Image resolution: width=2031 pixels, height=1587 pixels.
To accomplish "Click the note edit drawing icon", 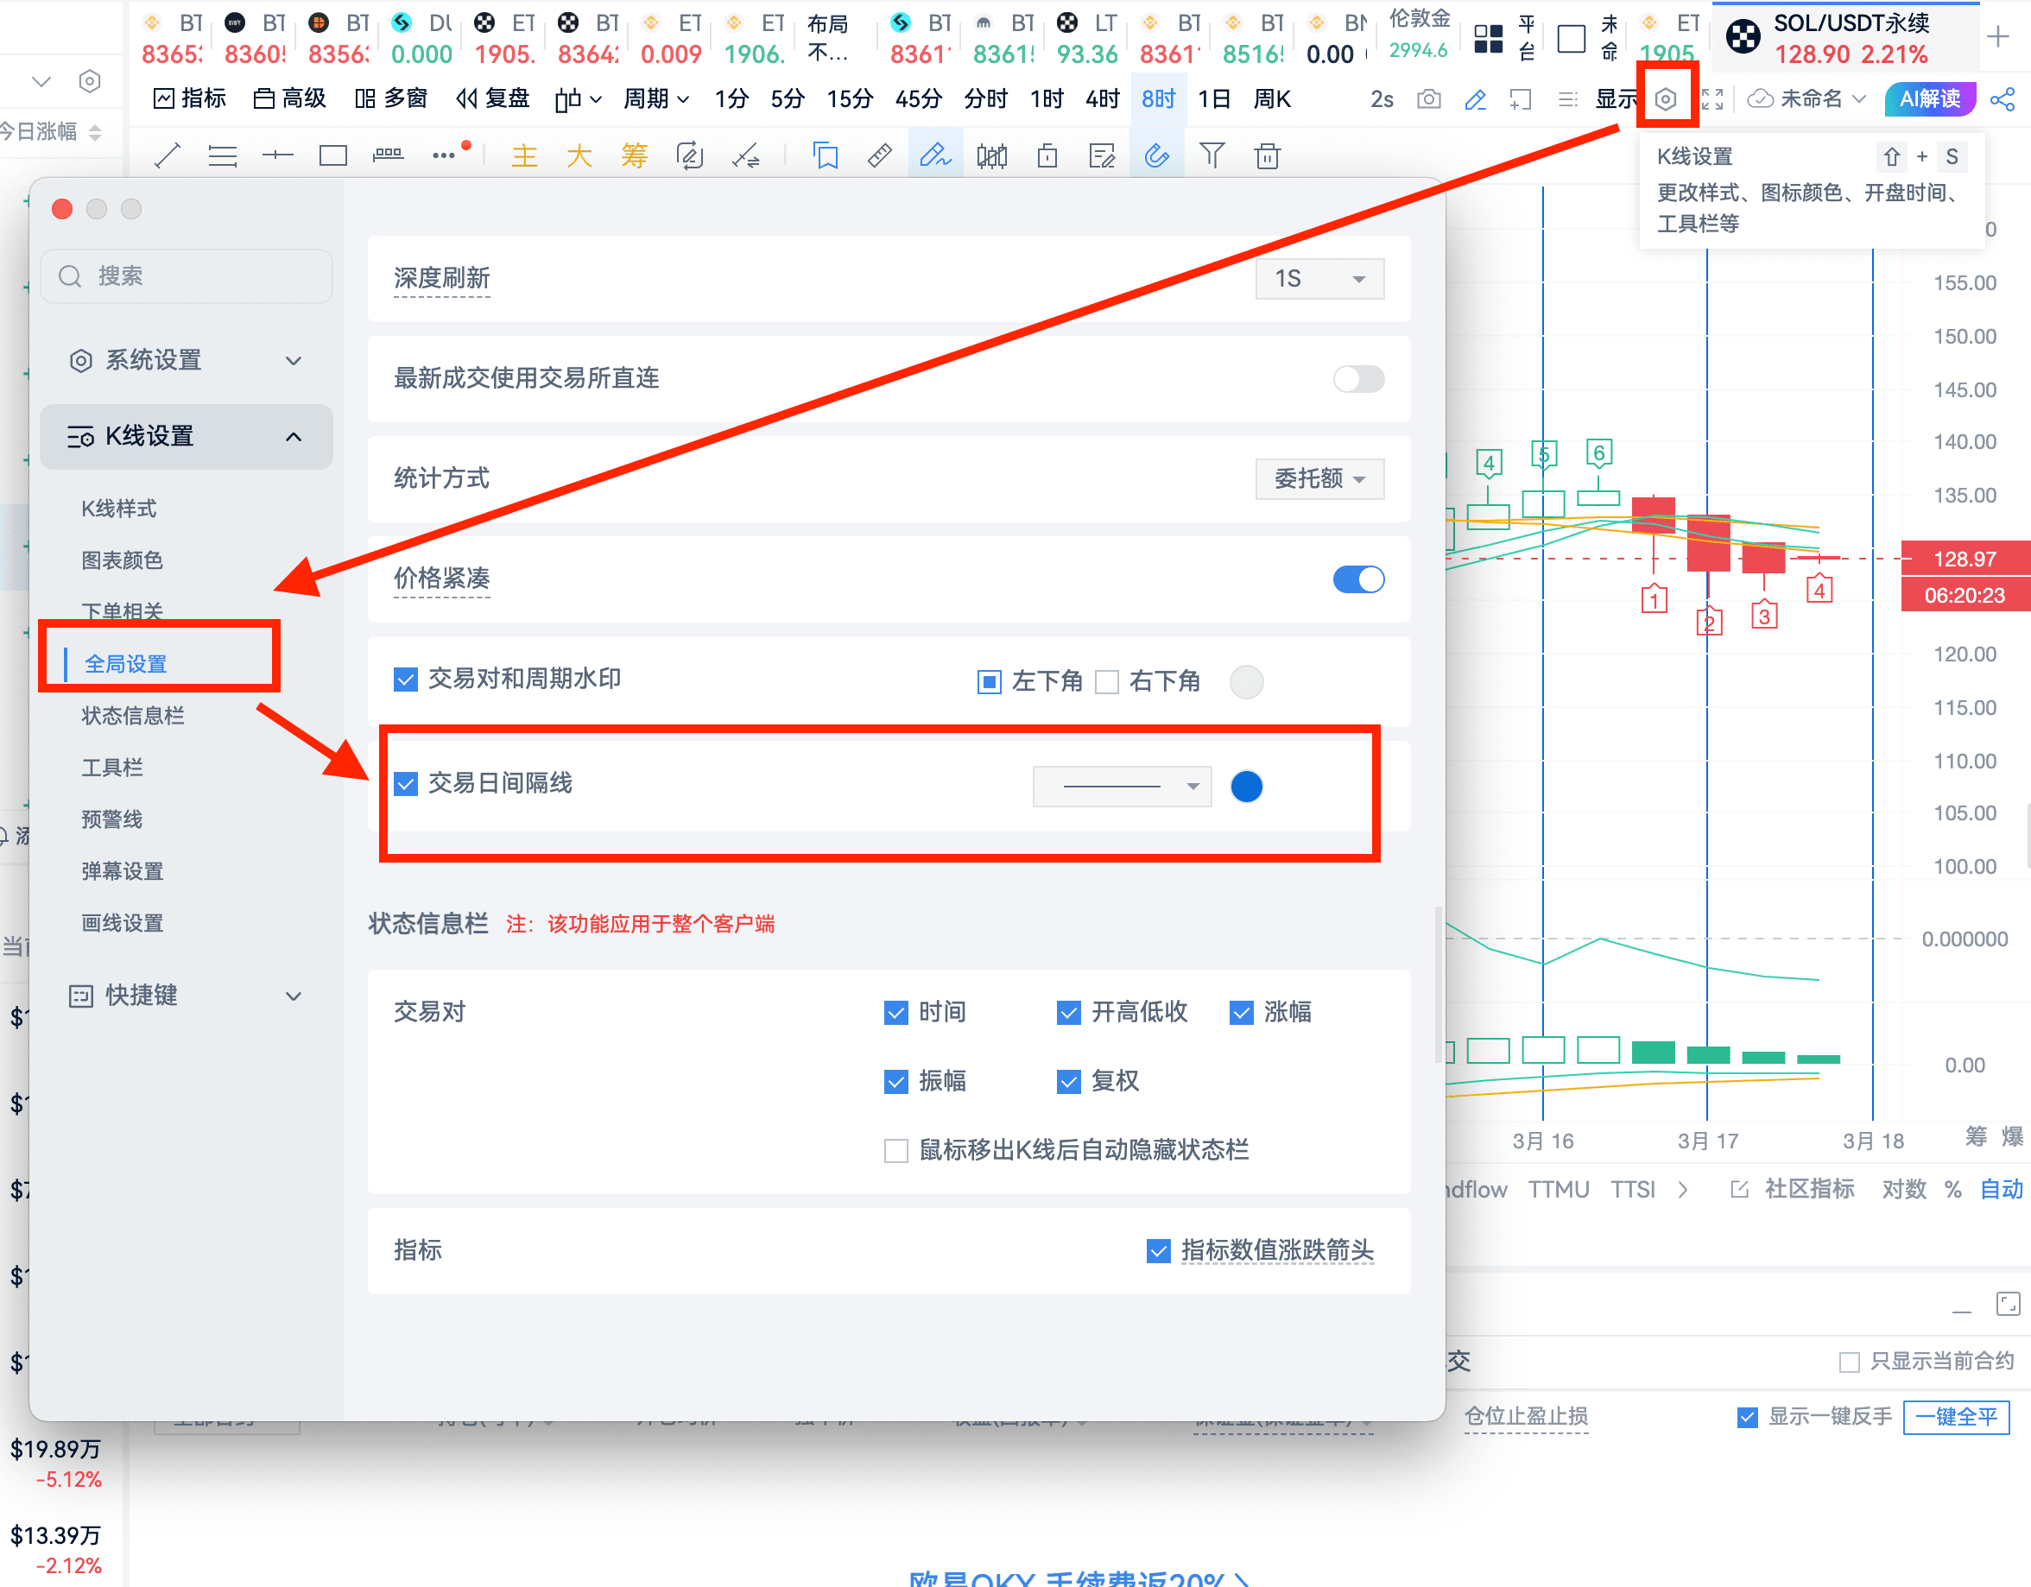I will (x=1102, y=155).
